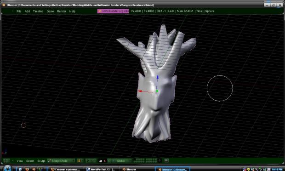Screen dimensions: 285x171
Task: Collapse the 3D header menus arrow
Action: 13,160
